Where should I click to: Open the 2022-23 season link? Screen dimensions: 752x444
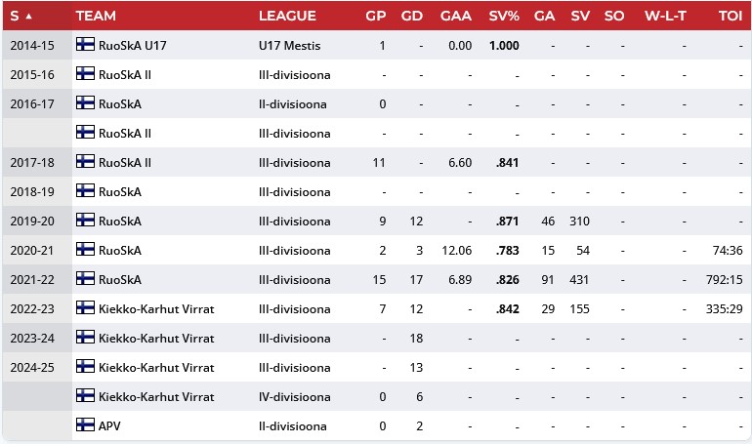click(x=34, y=309)
